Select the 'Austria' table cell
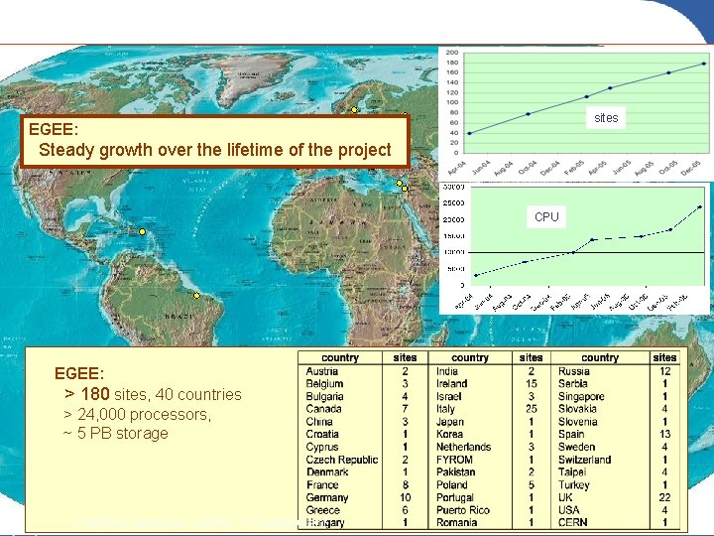This screenshot has width=714, height=536. tap(322, 371)
